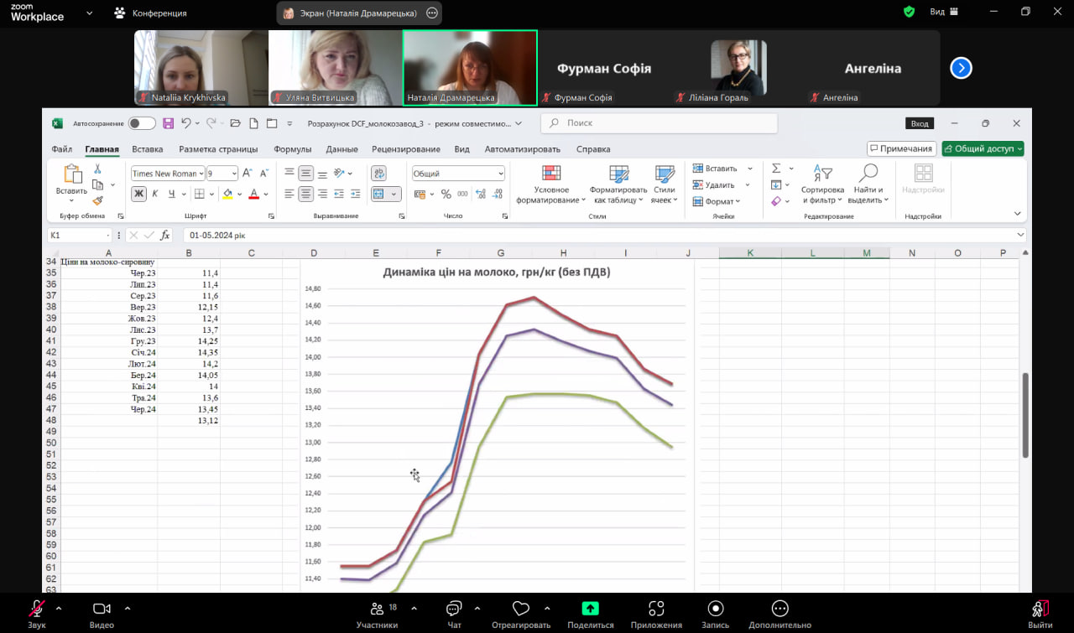
Task: Select the Format Painter brush icon
Action: tap(97, 201)
